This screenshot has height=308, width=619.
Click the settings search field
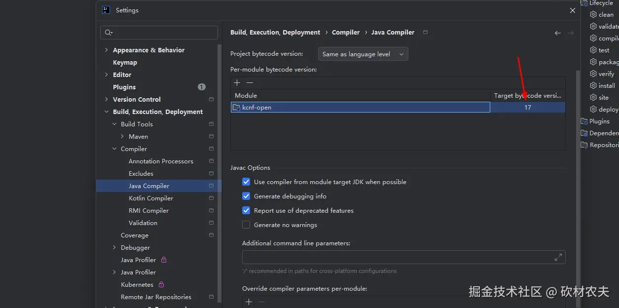(159, 33)
